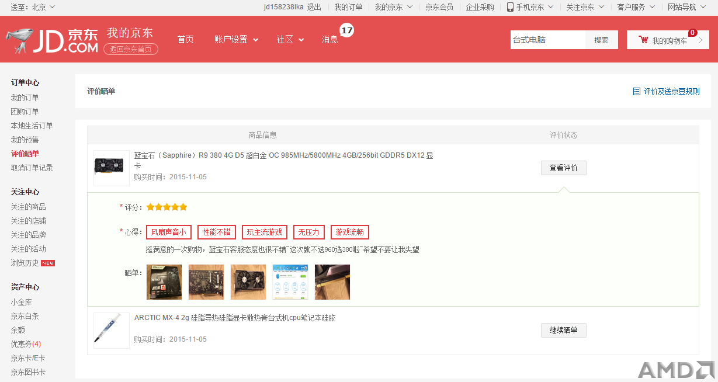Open 取消订单记录 in the sidebar
This screenshot has width=718, height=382.
(x=32, y=168)
